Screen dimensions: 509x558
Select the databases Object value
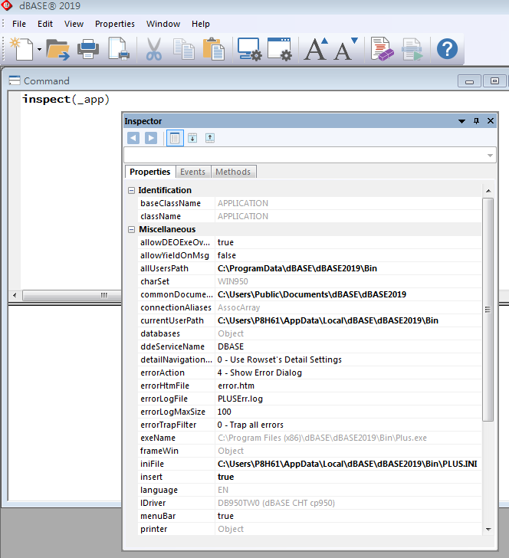point(348,334)
